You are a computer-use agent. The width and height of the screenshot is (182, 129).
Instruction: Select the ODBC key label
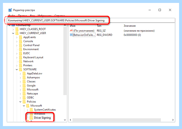pyautogui.click(x=31, y=98)
